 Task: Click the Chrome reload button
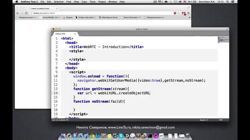(x=26, y=13)
